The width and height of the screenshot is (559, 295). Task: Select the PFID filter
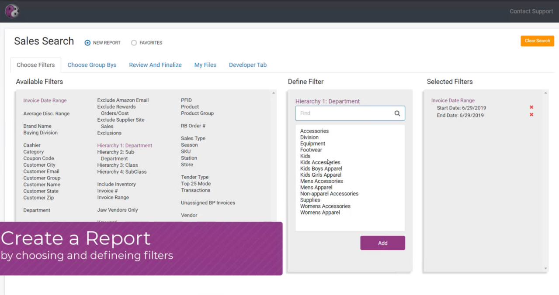click(186, 100)
